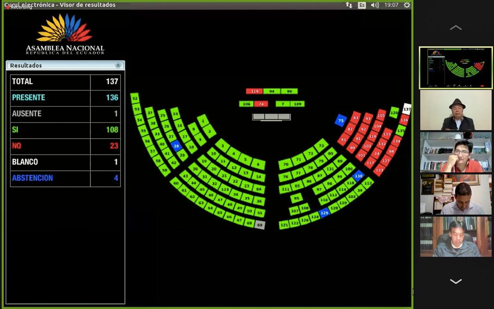Select participant in the red jacket
Screen dimensions: 494x309
pyautogui.click(x=455, y=152)
